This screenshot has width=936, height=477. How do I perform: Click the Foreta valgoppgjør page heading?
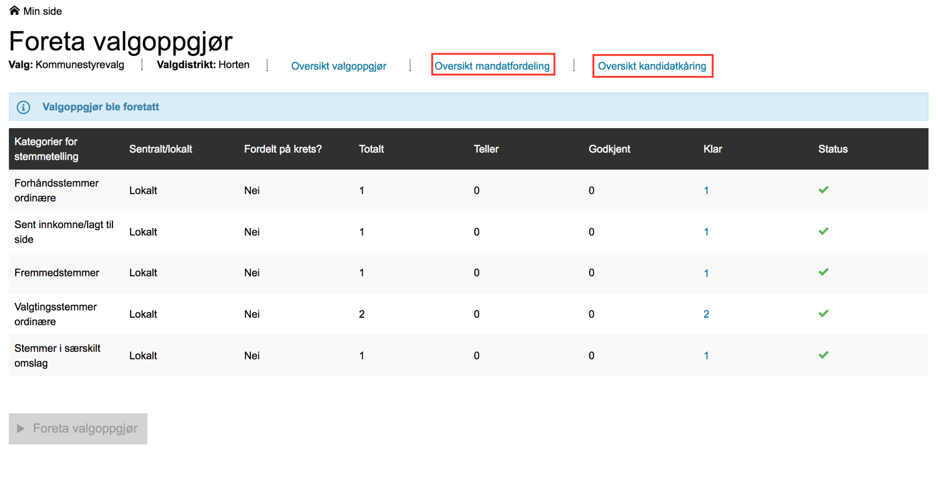click(x=121, y=42)
